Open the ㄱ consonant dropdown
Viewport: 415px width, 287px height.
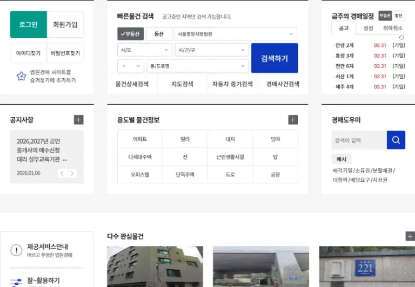[x=130, y=66]
